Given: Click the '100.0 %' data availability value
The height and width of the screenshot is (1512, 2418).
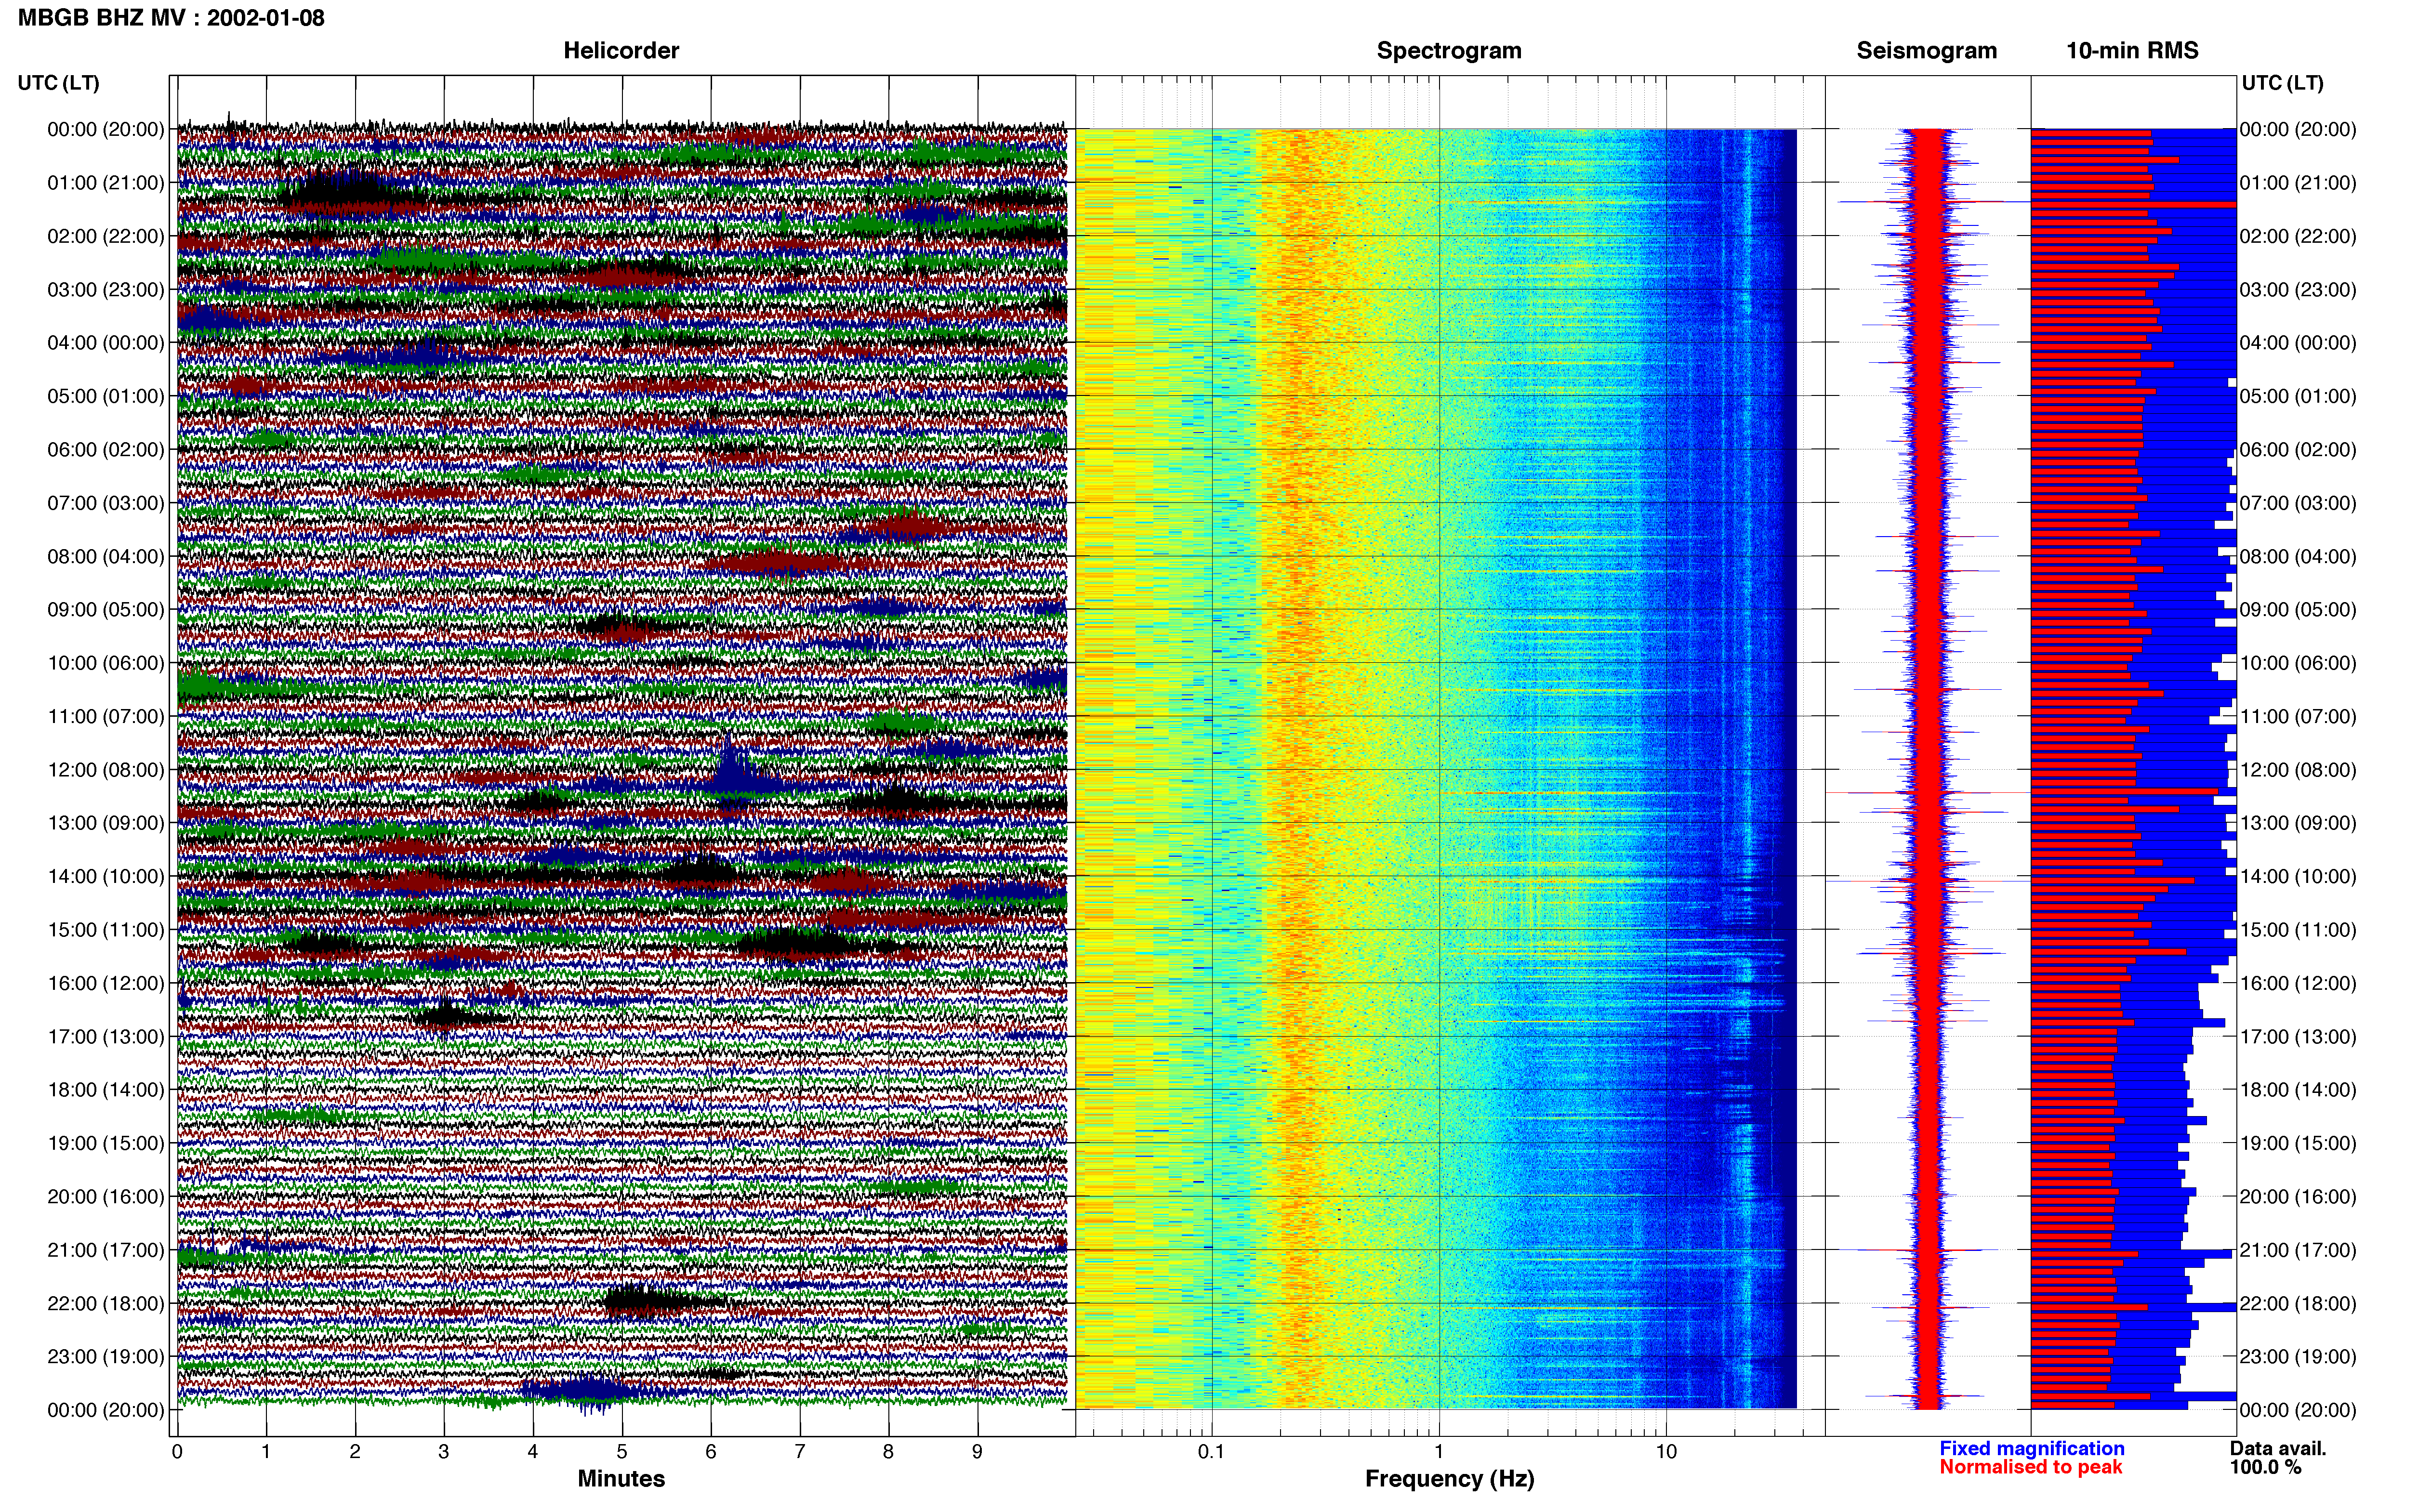Looking at the screenshot, I should 2265,1467.
